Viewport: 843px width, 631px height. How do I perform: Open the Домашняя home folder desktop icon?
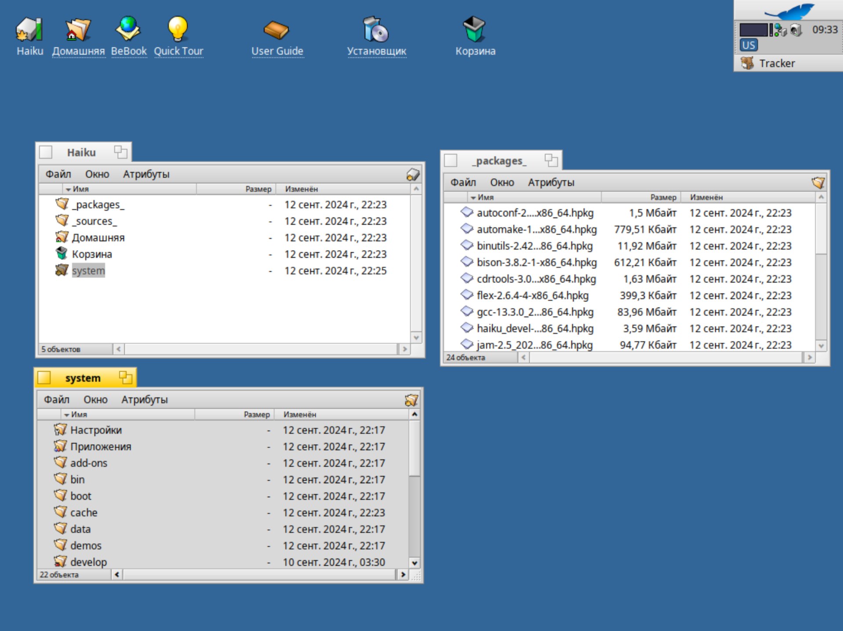[78, 30]
